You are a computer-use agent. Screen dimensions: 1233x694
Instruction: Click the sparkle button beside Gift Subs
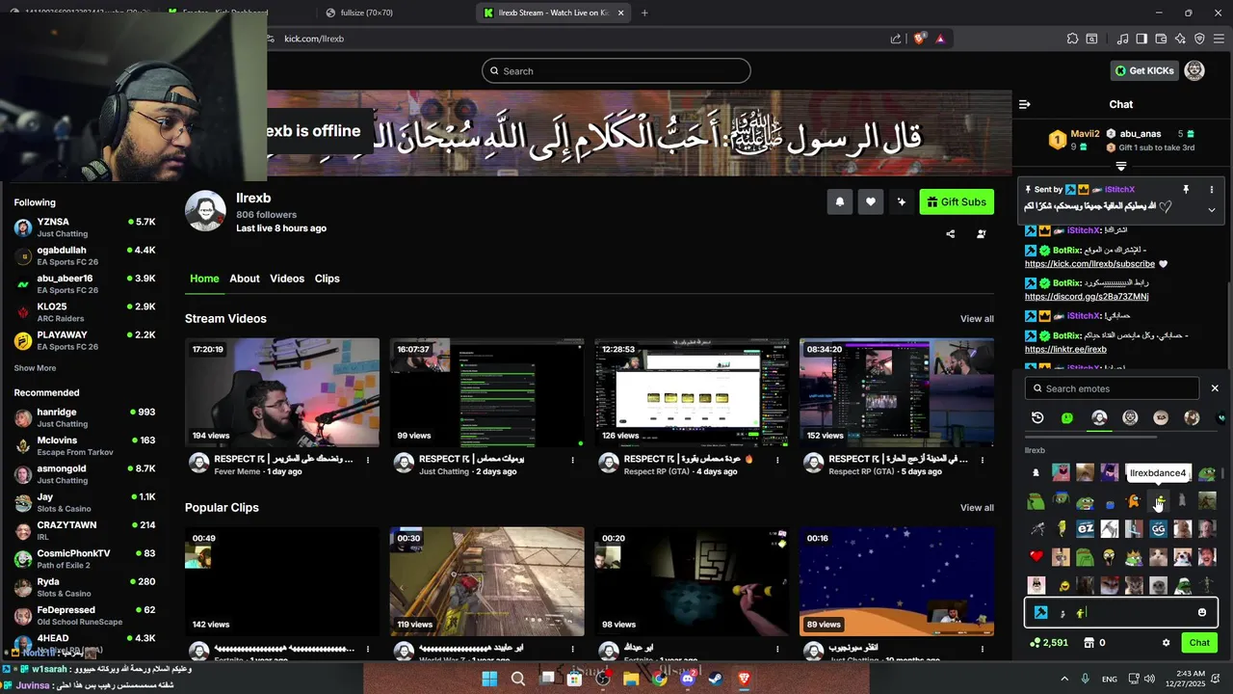tap(901, 201)
